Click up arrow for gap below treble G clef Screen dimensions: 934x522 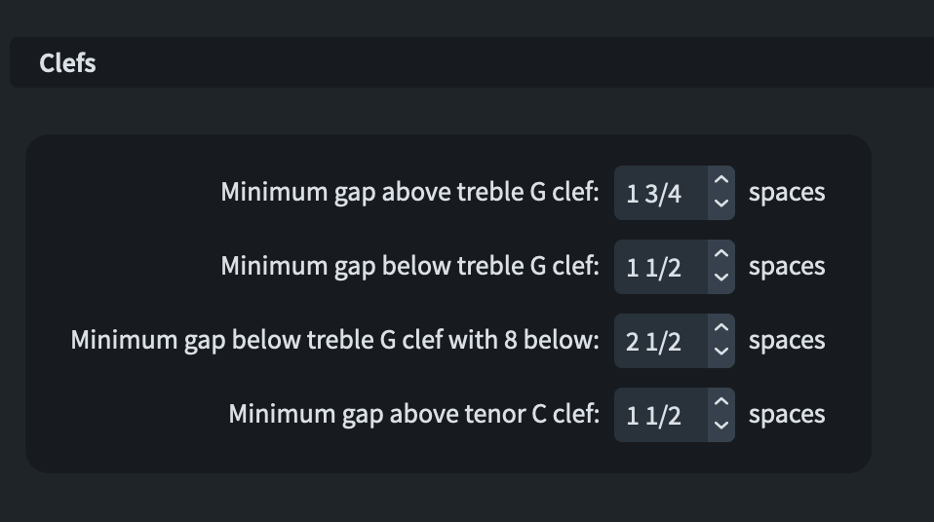pyautogui.click(x=721, y=255)
